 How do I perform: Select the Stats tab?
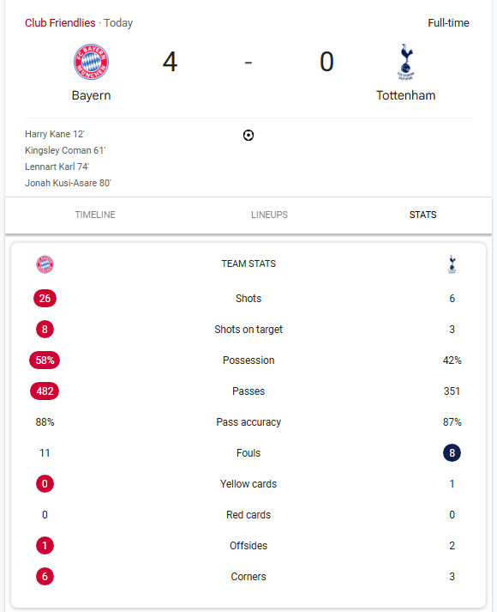click(x=422, y=215)
